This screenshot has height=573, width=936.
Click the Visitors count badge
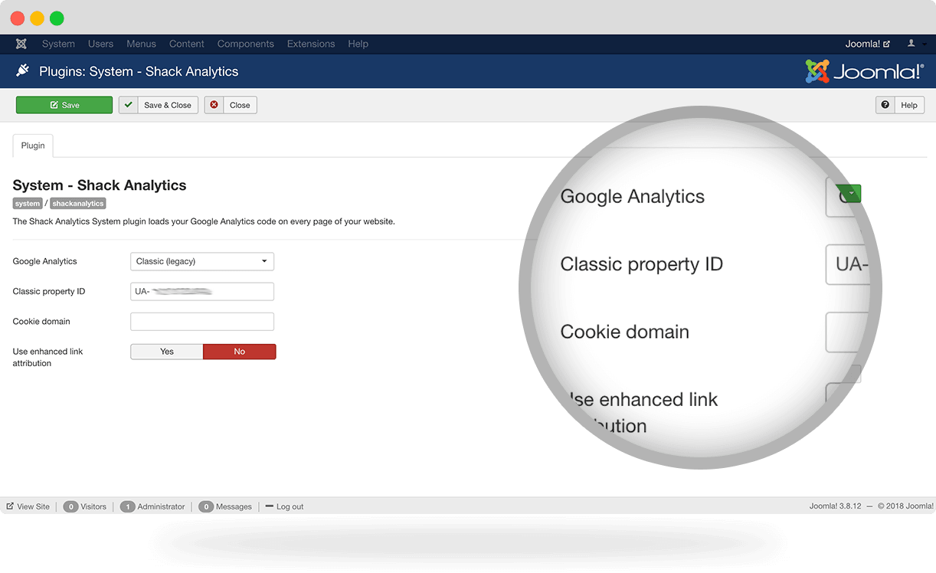(70, 506)
